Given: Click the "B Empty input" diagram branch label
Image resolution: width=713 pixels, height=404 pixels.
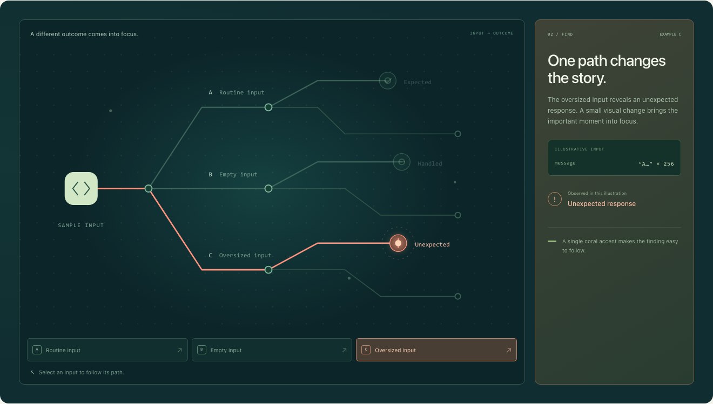Looking at the screenshot, I should 233,174.
